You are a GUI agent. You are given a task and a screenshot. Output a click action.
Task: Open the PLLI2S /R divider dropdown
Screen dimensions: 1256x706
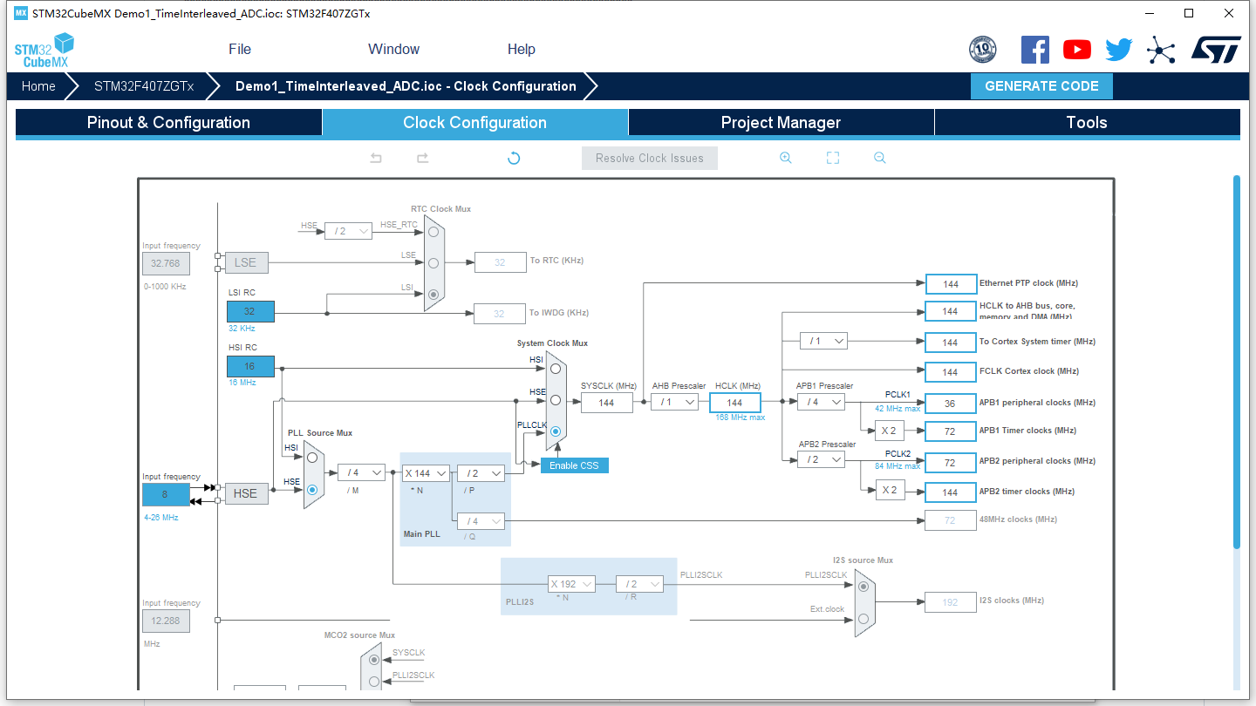coord(639,584)
